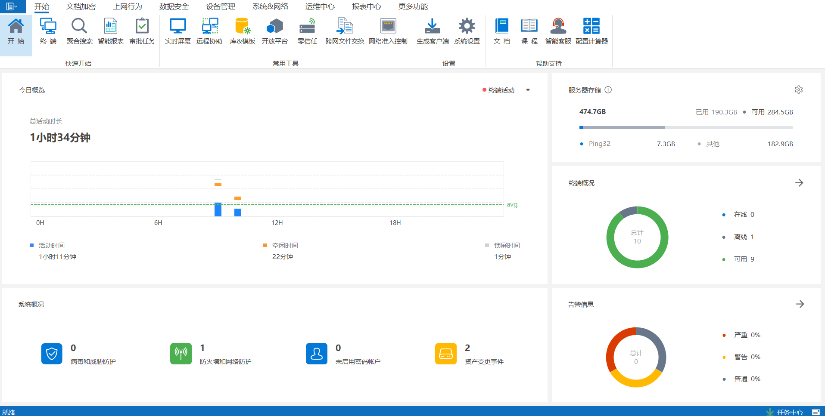Open the 配置计算器 configuration calculator

point(592,31)
